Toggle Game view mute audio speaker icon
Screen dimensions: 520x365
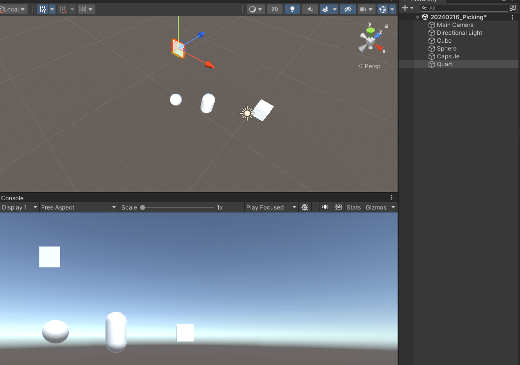point(325,207)
